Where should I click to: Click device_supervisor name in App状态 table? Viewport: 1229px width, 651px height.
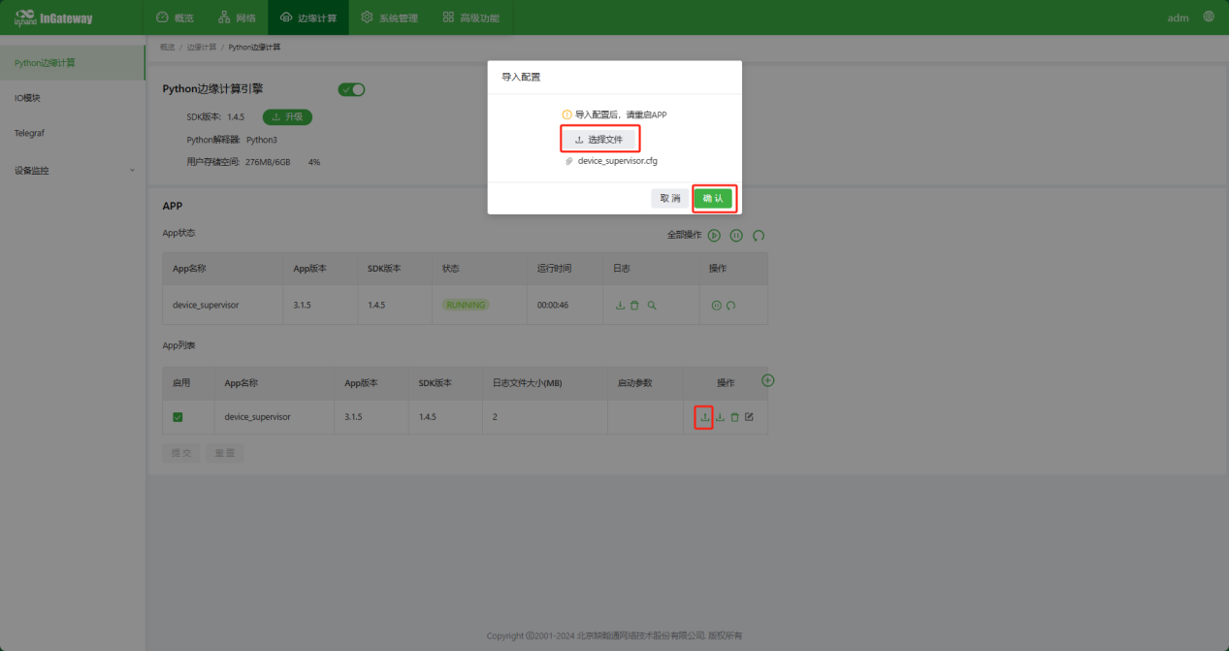click(206, 305)
